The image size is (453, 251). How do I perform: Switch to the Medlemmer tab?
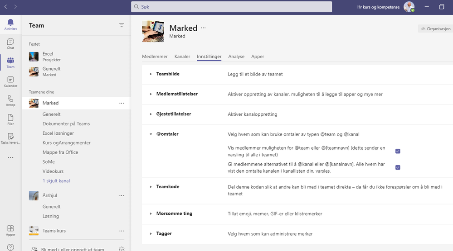pos(155,57)
